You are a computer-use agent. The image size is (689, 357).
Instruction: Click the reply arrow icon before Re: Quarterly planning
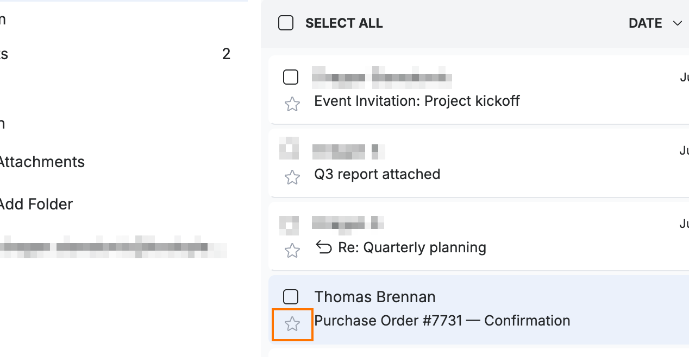click(324, 248)
